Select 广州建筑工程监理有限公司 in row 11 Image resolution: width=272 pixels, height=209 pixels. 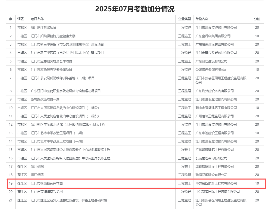coord(214,116)
